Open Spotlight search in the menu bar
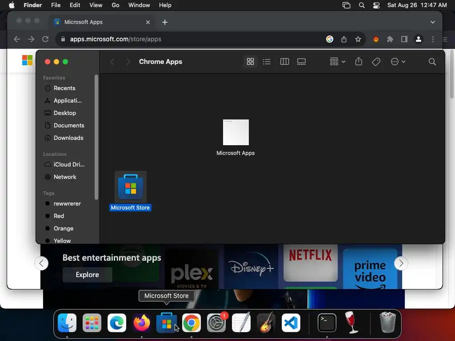 tap(362, 5)
